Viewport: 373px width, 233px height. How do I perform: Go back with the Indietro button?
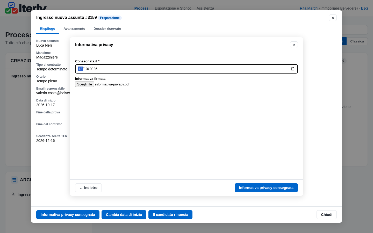[88, 188]
